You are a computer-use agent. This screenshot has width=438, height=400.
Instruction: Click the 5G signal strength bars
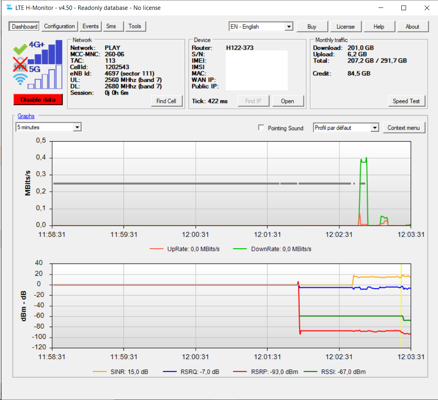[x=45, y=77]
